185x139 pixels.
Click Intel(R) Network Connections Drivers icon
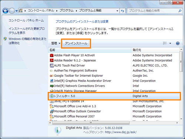coord(52,86)
